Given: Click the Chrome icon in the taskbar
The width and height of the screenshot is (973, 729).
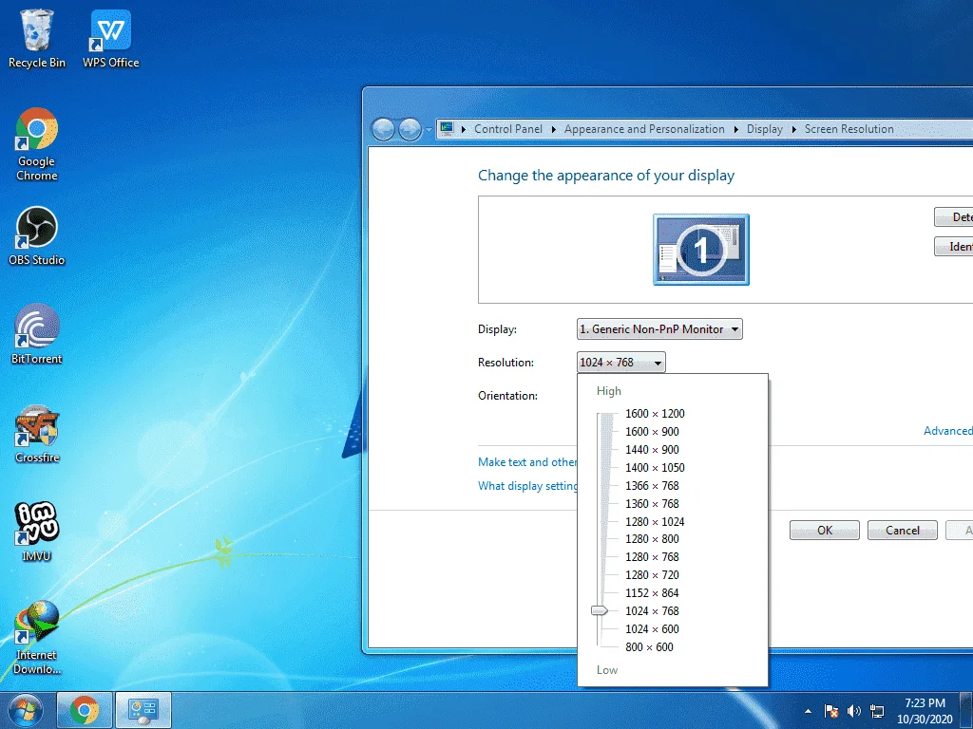Looking at the screenshot, I should point(85,710).
